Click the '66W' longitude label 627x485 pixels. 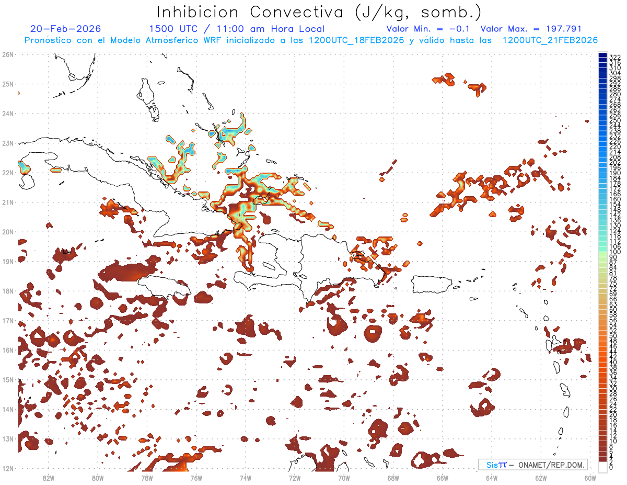(443, 477)
